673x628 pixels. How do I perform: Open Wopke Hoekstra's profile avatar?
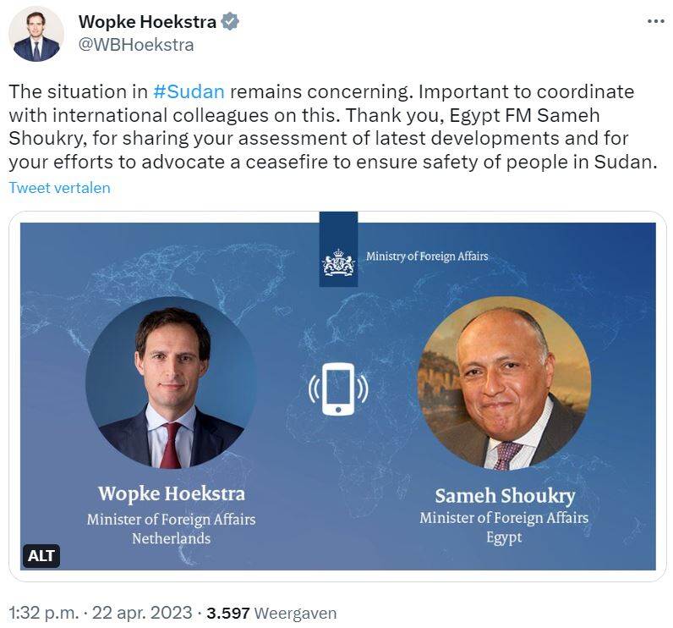click(36, 34)
